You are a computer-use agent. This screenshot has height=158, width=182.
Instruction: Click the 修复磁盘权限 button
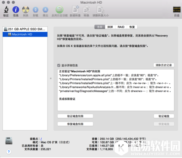75,124
